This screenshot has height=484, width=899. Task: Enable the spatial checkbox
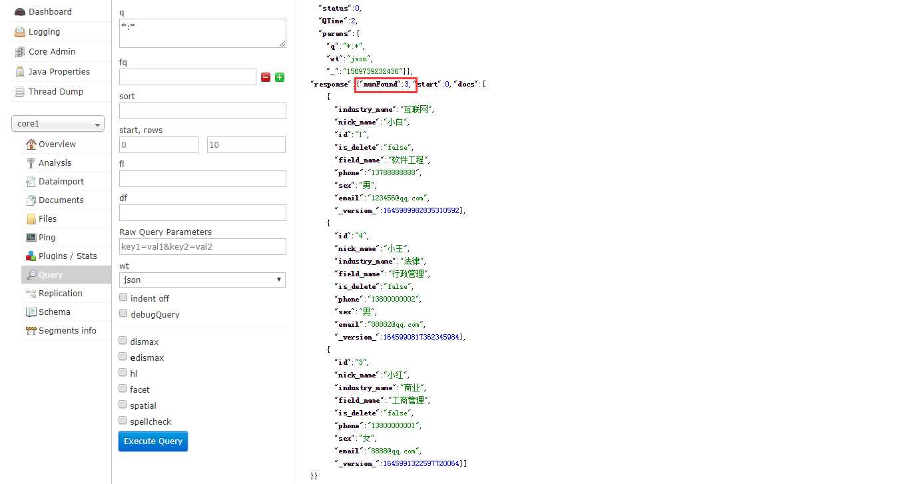[123, 405]
